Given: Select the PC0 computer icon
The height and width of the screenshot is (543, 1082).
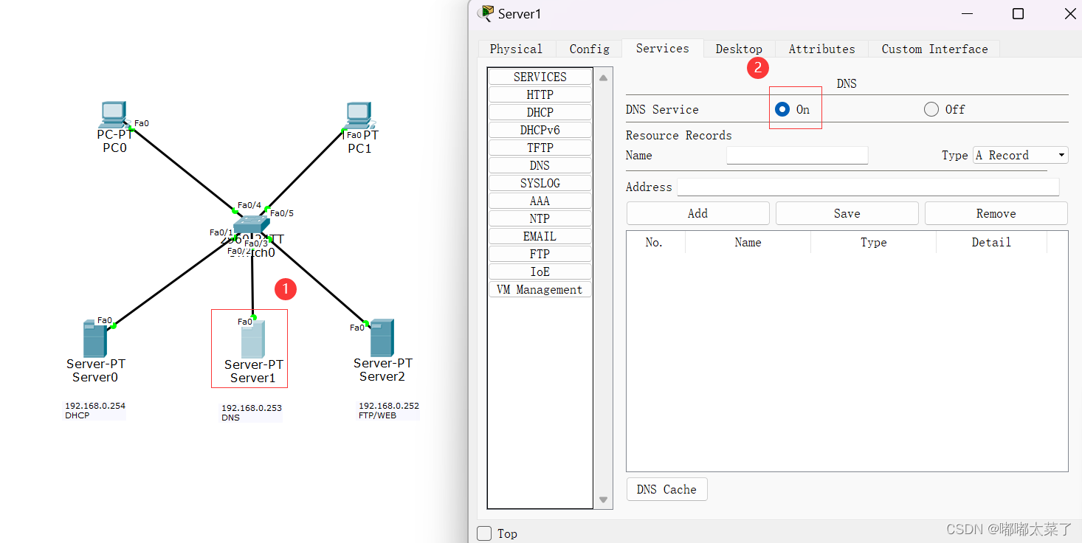Looking at the screenshot, I should pos(114,114).
